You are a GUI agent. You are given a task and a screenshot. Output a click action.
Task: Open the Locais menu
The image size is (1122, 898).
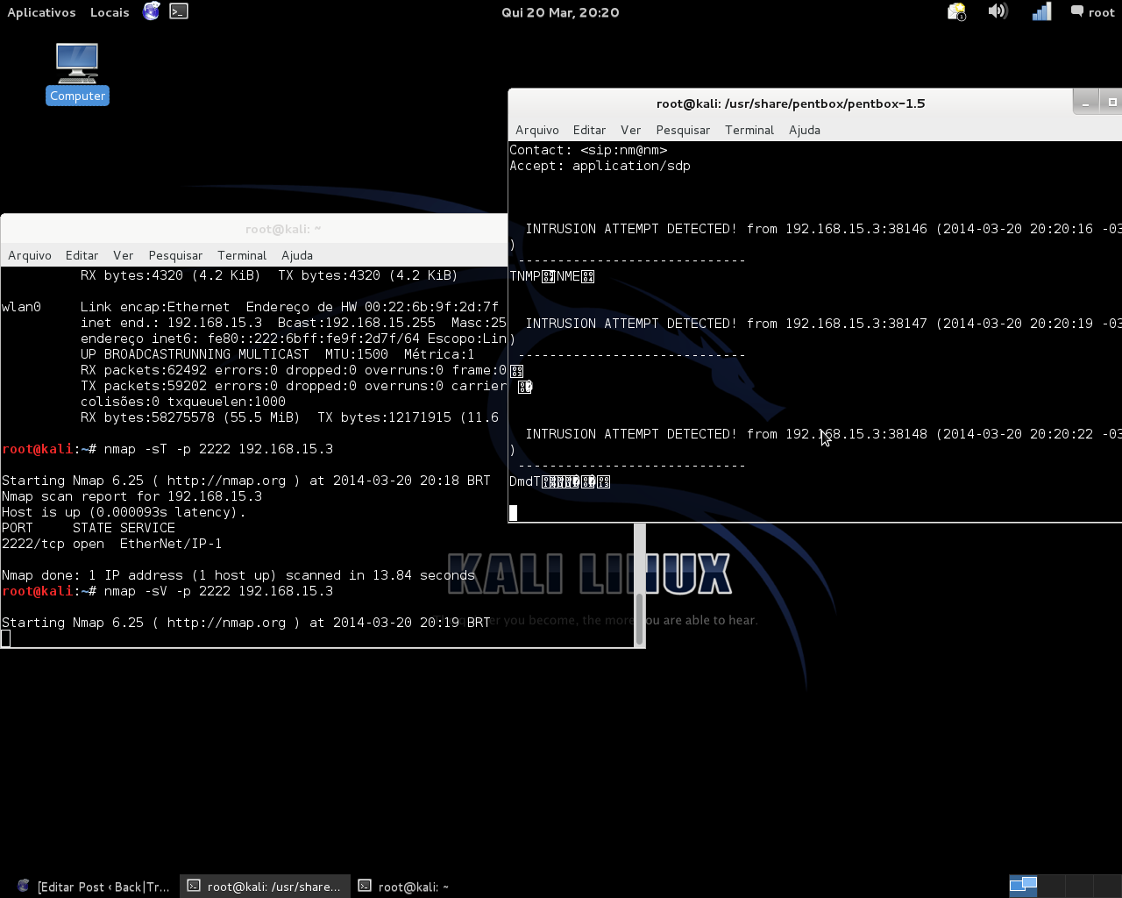[110, 12]
